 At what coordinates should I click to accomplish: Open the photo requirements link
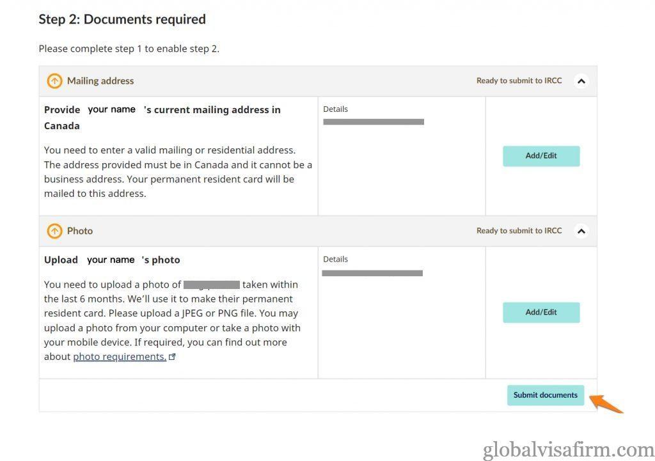[x=120, y=357]
